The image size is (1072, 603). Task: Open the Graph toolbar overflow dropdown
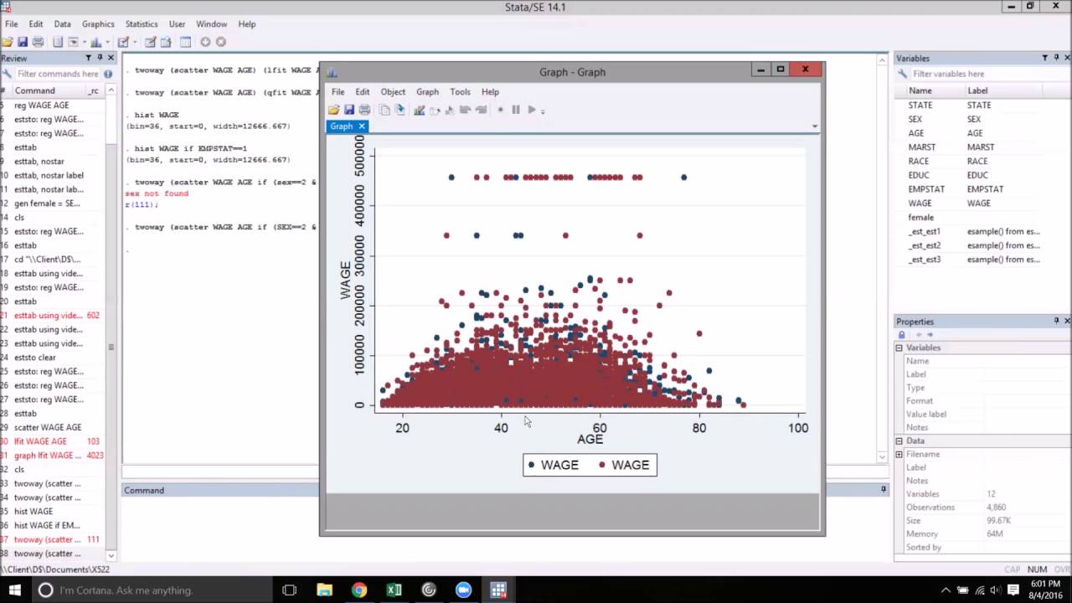(543, 111)
